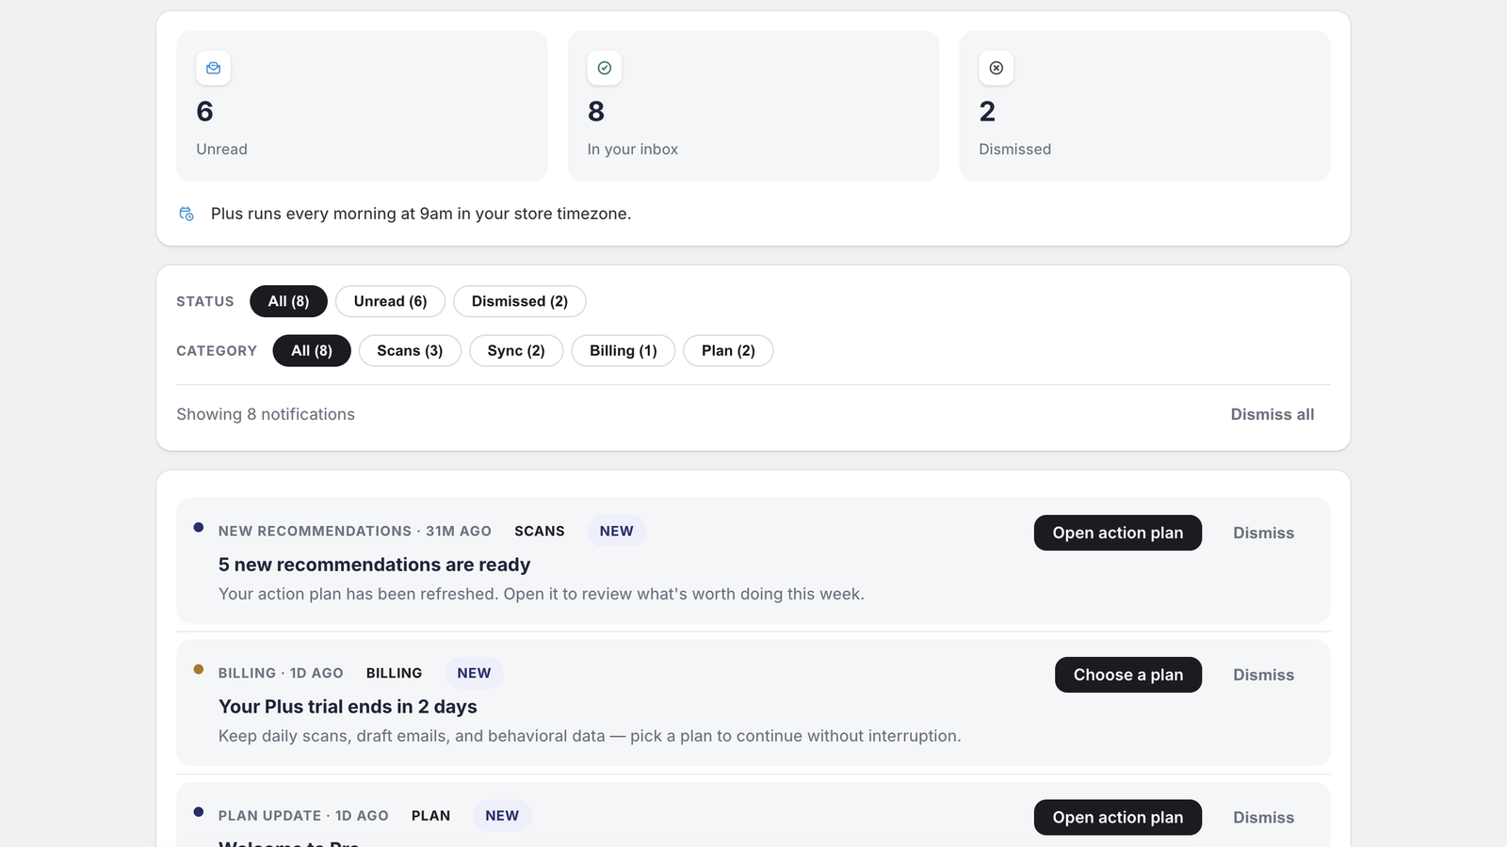Filter category by Scans (3)

[410, 350]
